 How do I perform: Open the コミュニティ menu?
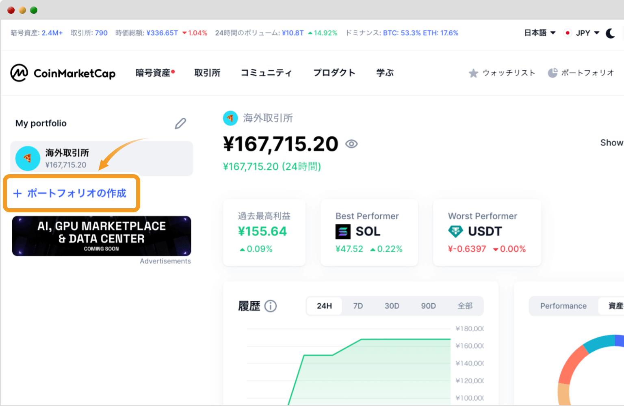point(266,73)
